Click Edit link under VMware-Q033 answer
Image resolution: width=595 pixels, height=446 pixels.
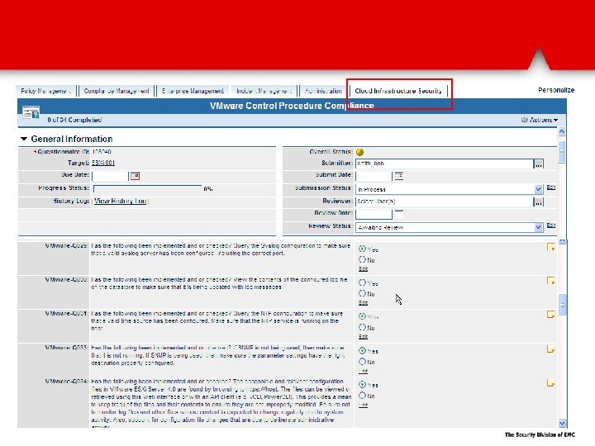pos(363,371)
